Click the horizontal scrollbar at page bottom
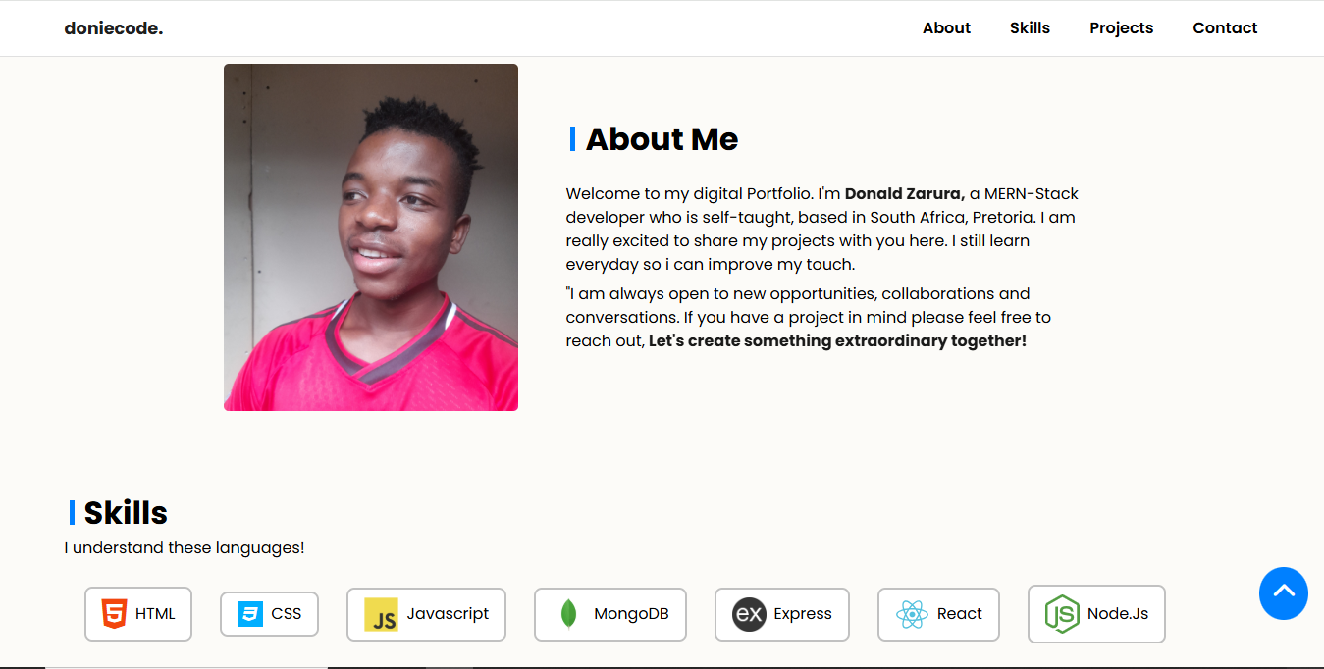The image size is (1324, 669). pyautogui.click(x=186, y=666)
